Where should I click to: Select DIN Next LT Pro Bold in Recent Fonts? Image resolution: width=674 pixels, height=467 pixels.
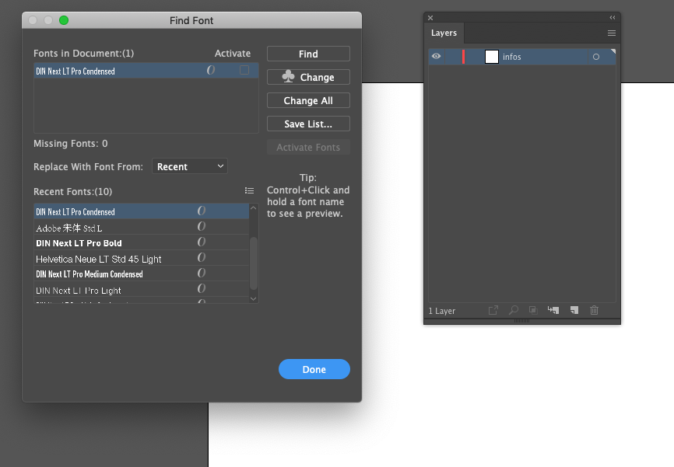coord(117,242)
